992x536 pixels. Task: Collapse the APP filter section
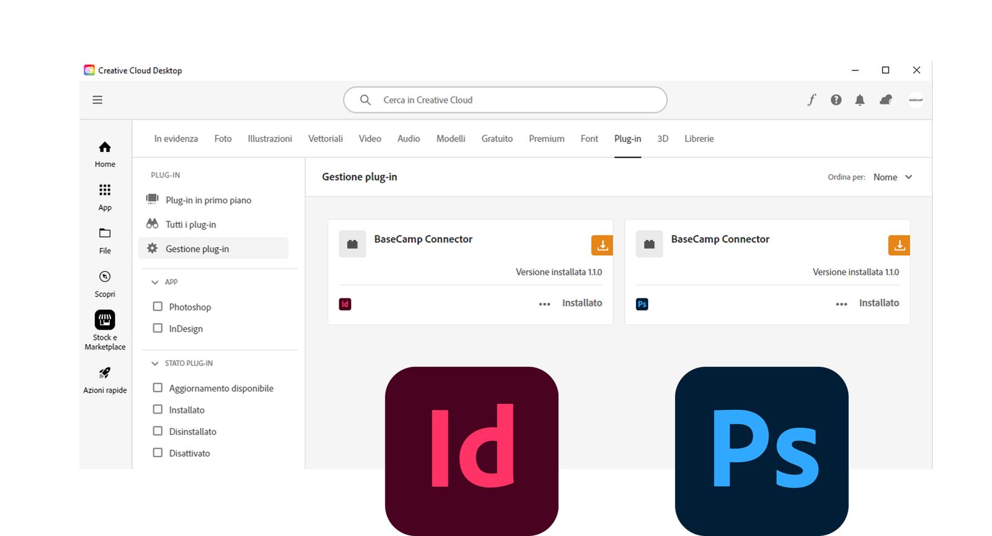coord(155,282)
